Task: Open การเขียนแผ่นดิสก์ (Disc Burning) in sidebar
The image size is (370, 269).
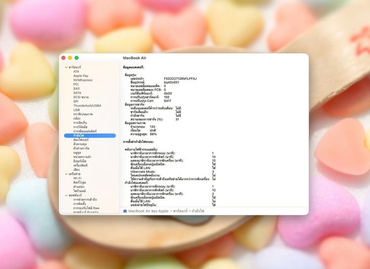Action: pos(85,131)
